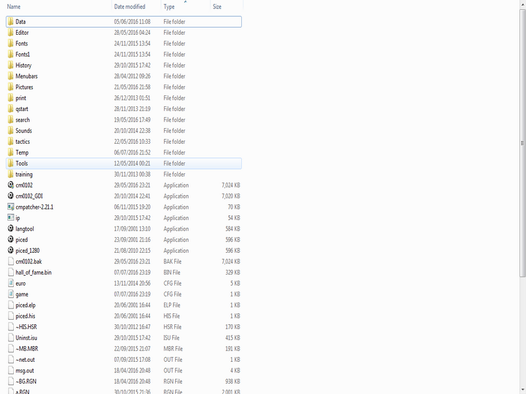Viewport: 526px width, 394px height.
Task: Select the piced.his file name
Action: tap(25, 316)
